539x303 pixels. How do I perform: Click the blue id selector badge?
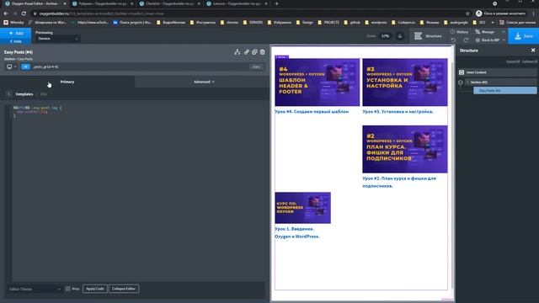(25, 66)
